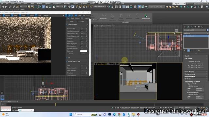The height and width of the screenshot is (117, 209).
Task: Click the Bake Selected ribbon button
Action: (x=146, y=17)
